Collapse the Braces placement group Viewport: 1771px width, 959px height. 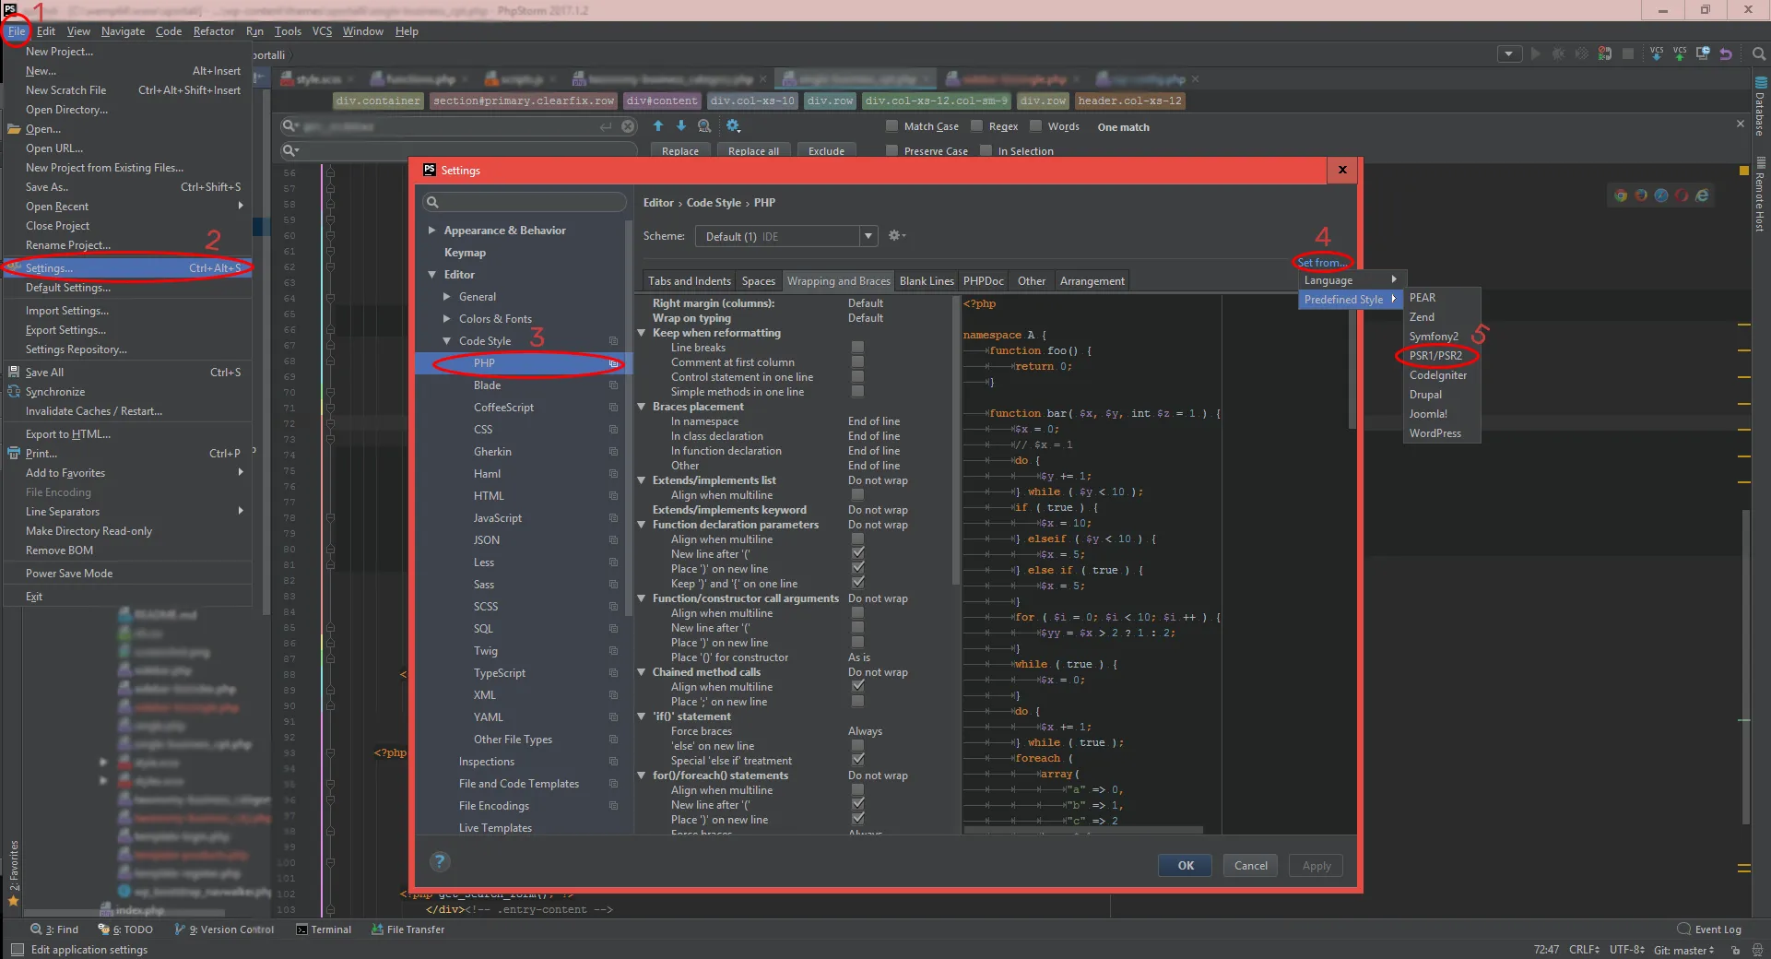(x=643, y=407)
